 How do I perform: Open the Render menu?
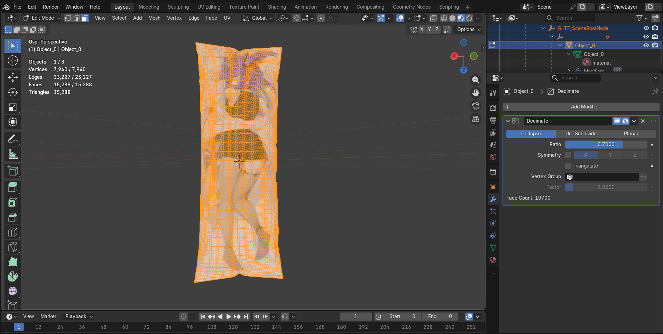51,7
